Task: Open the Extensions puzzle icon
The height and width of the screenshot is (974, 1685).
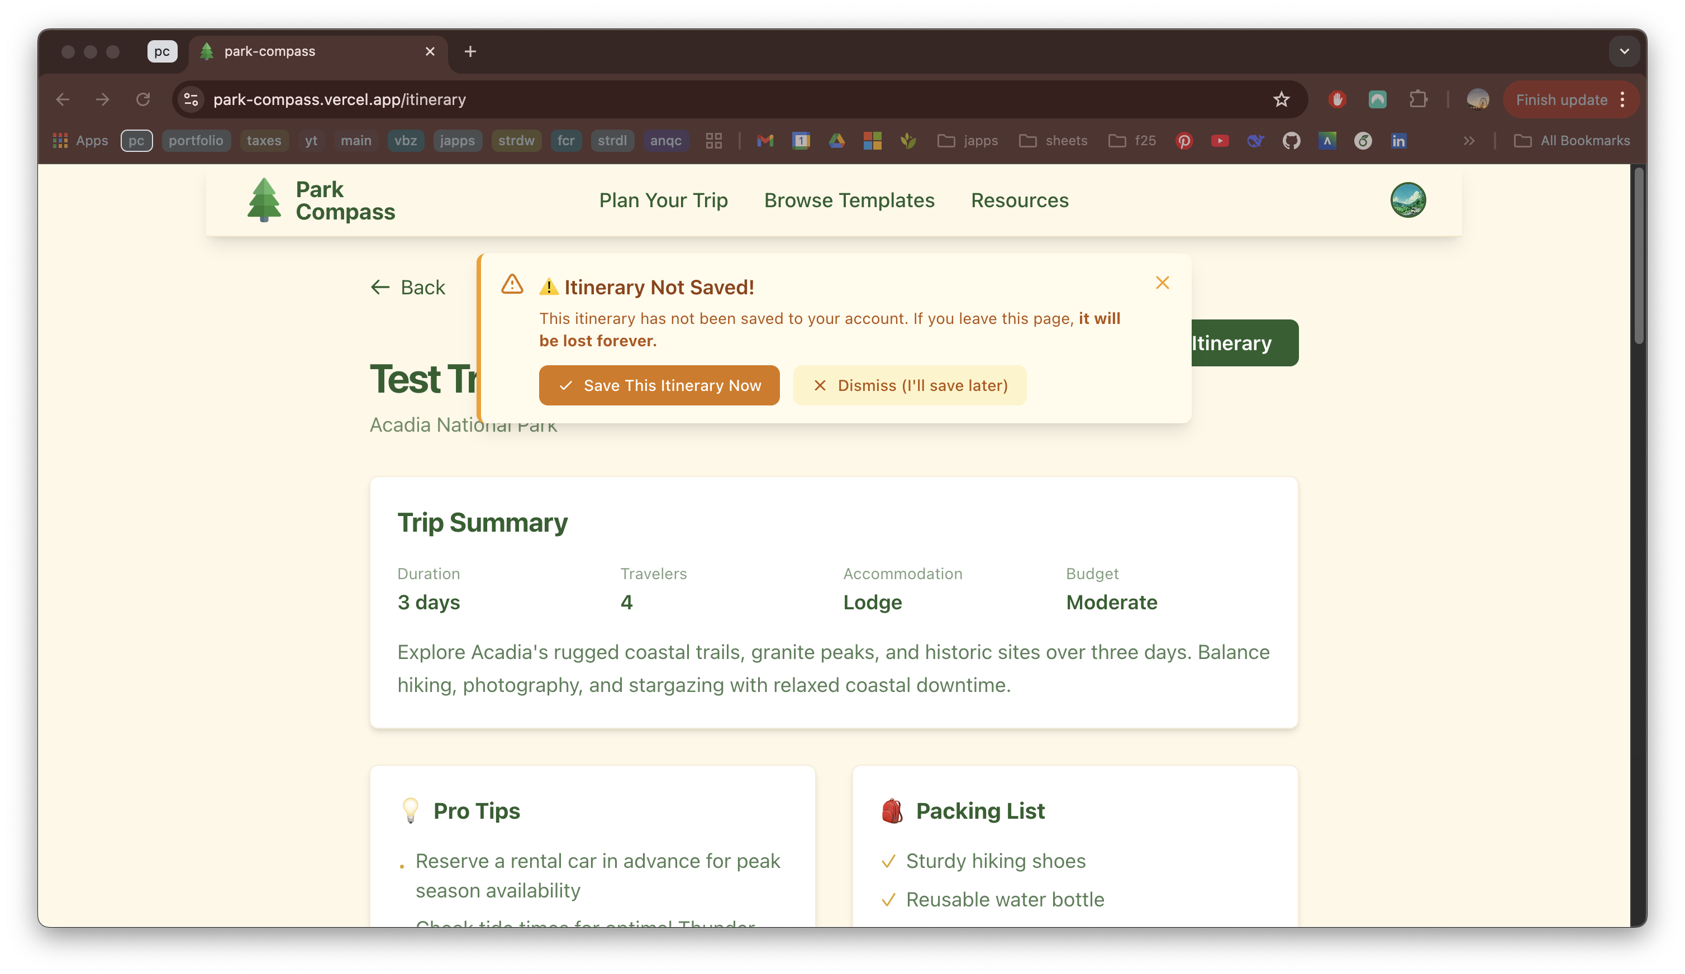Action: coord(1417,99)
